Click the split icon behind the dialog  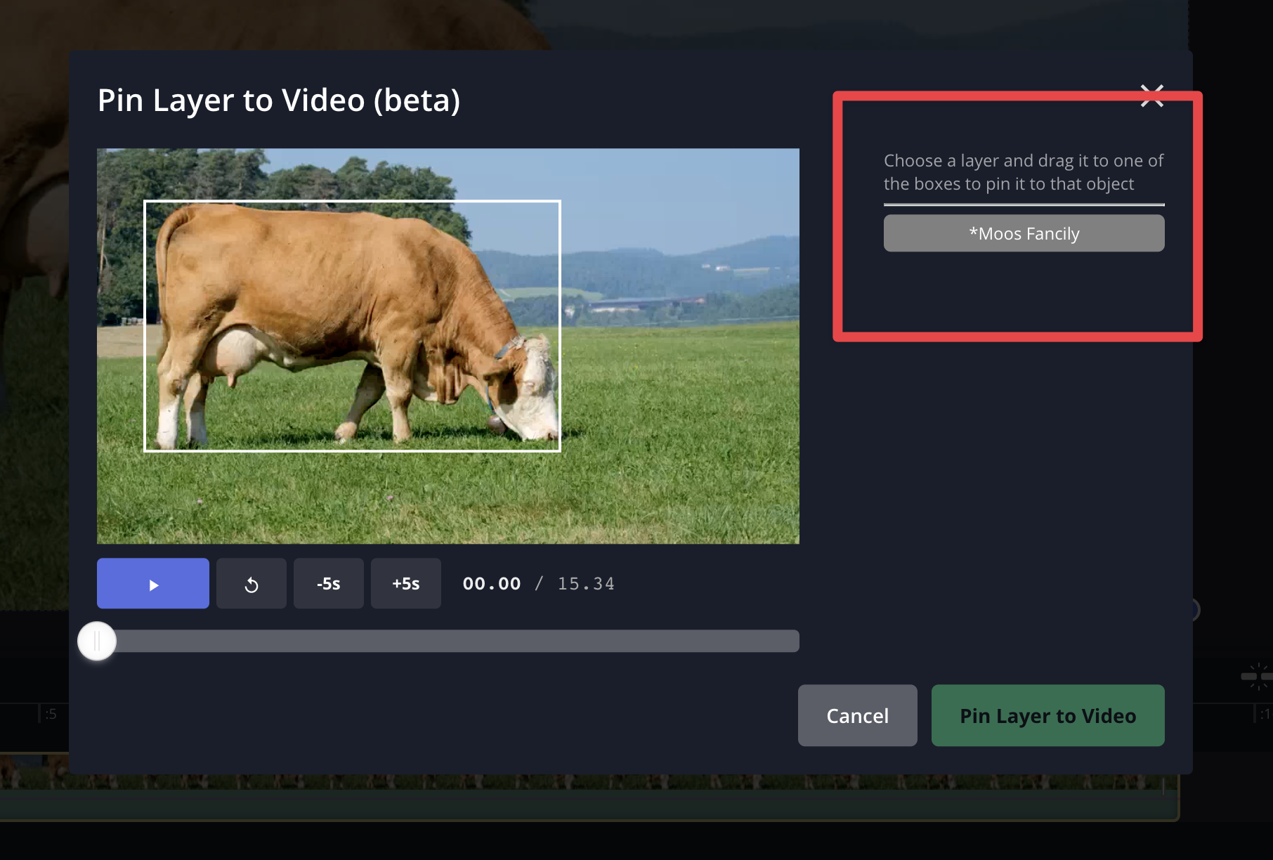[x=1256, y=677]
